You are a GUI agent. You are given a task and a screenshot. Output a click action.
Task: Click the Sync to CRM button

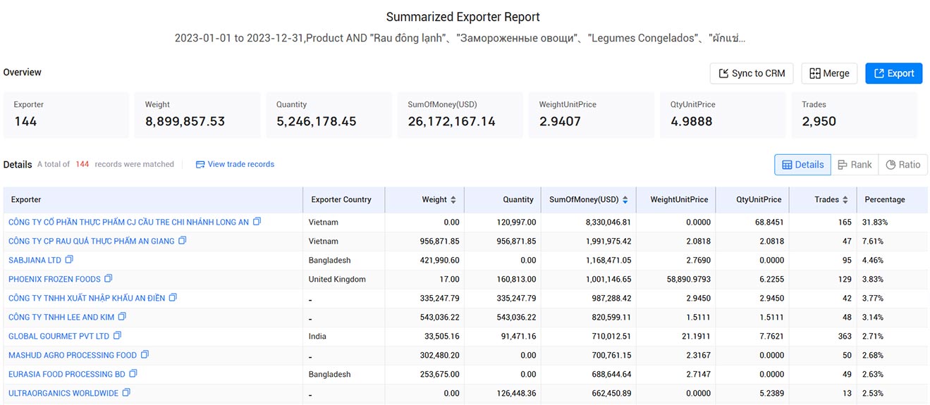[x=752, y=73]
